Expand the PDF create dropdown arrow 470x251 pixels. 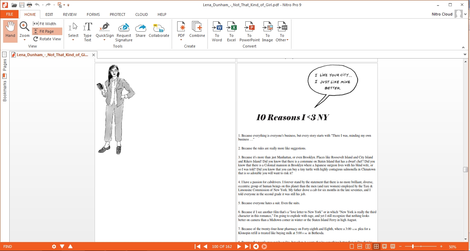[181, 40]
